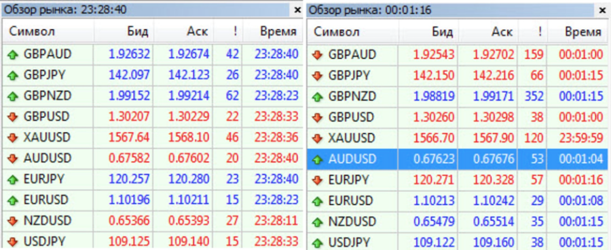Click red down arrow beside NZDUSD in left panel
This screenshot has width=611, height=250.
(13, 222)
